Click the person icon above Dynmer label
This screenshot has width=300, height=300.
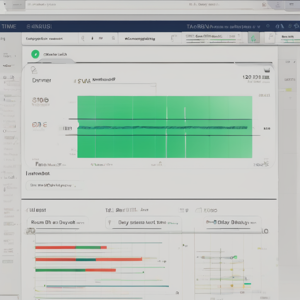click(34, 70)
